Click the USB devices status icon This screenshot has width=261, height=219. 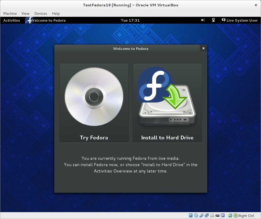201,215
